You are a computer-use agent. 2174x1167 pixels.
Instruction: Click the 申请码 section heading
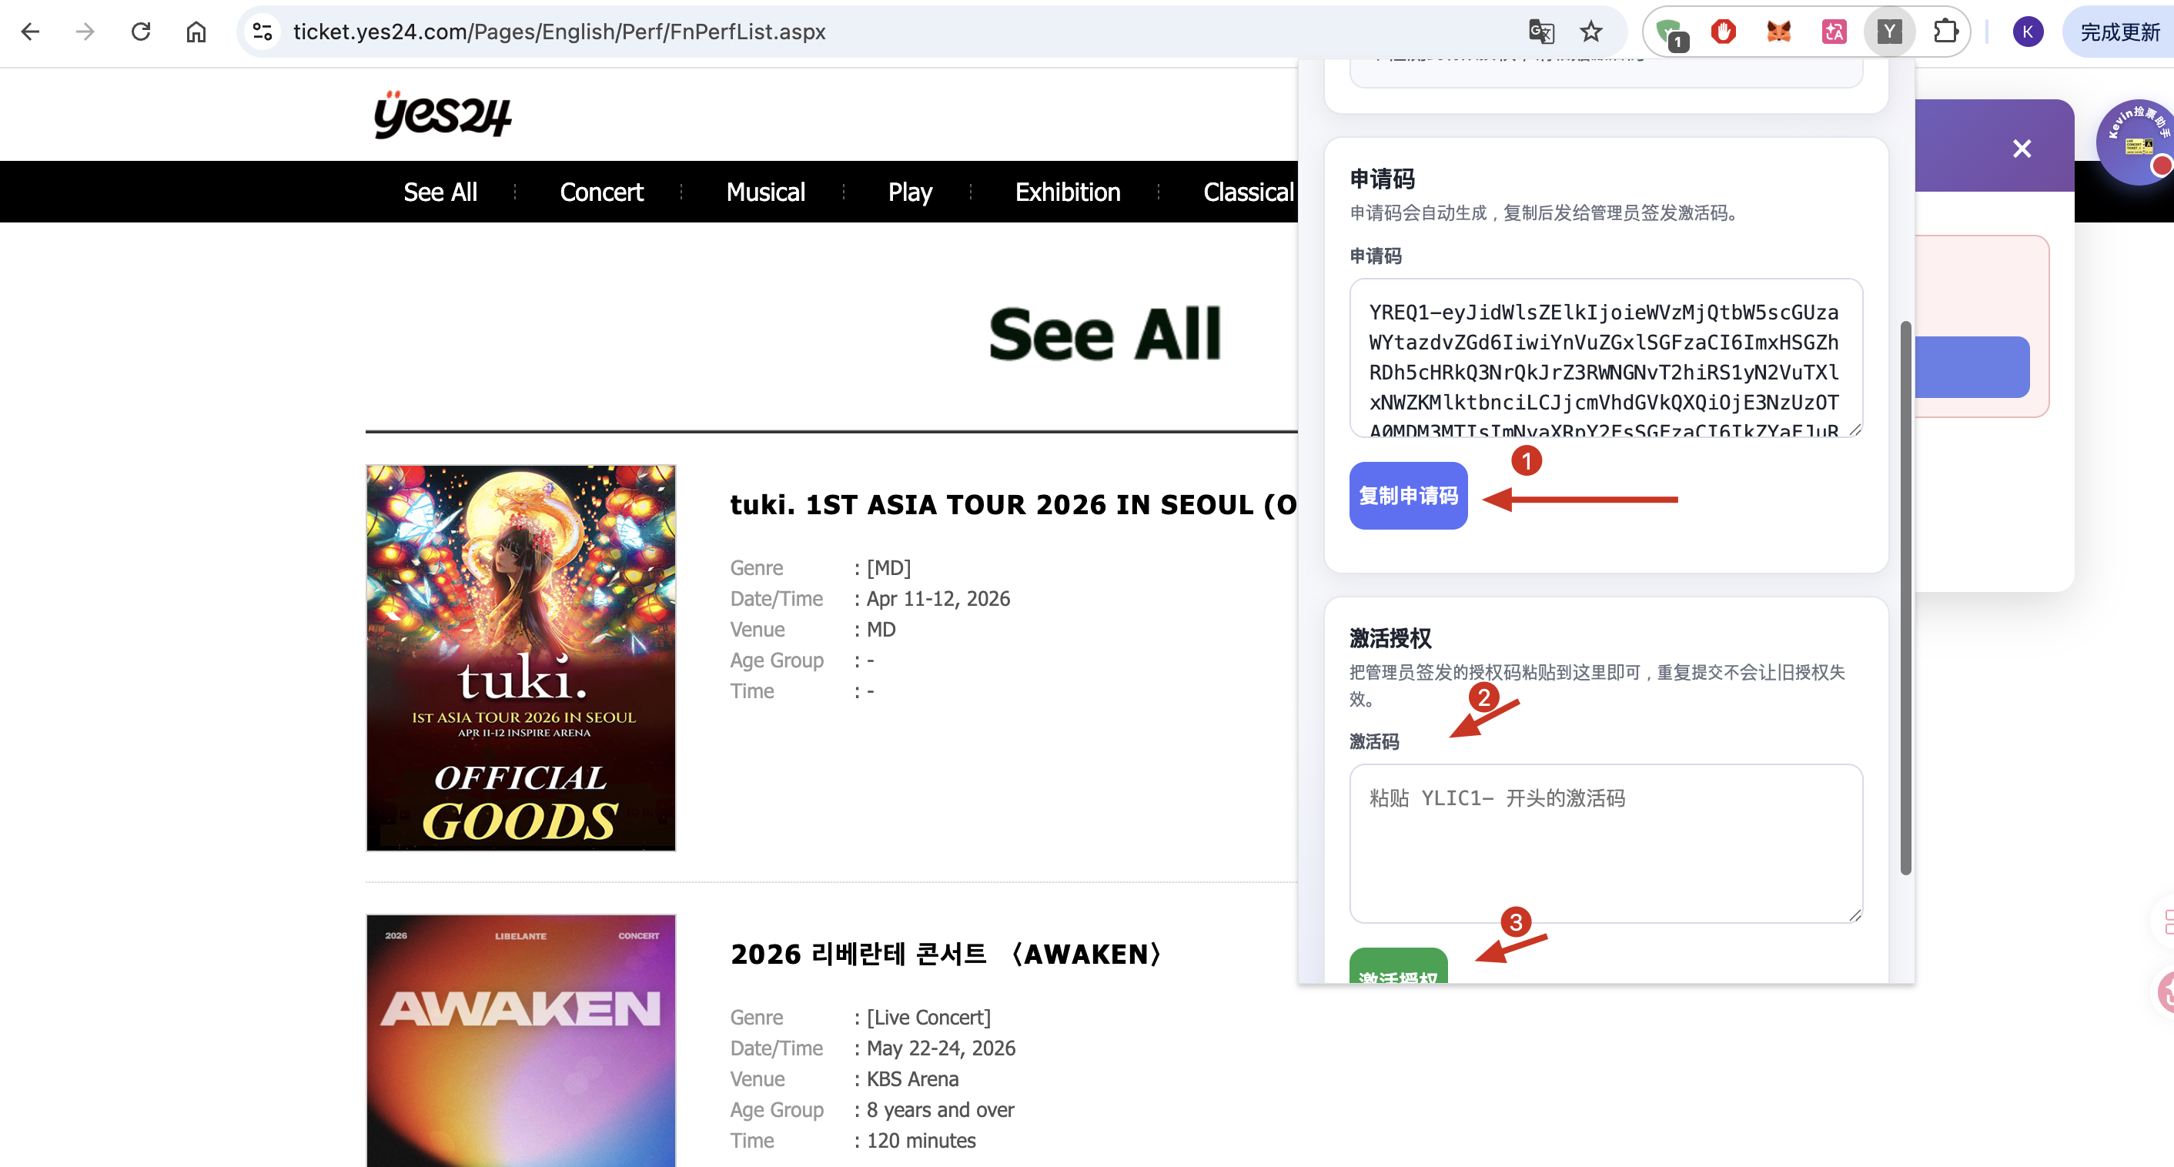tap(1382, 179)
